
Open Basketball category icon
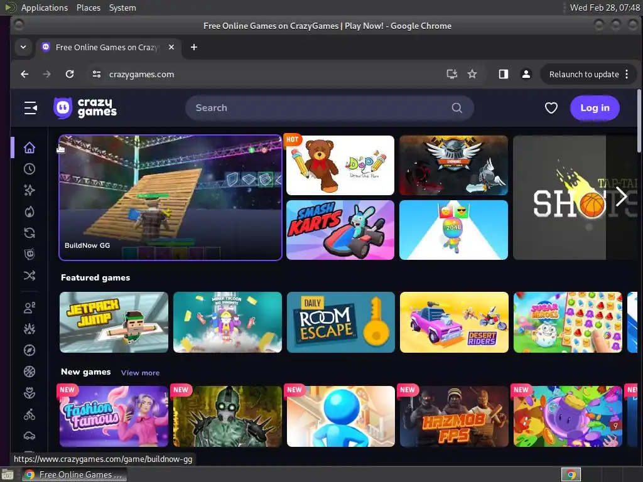coord(29,372)
